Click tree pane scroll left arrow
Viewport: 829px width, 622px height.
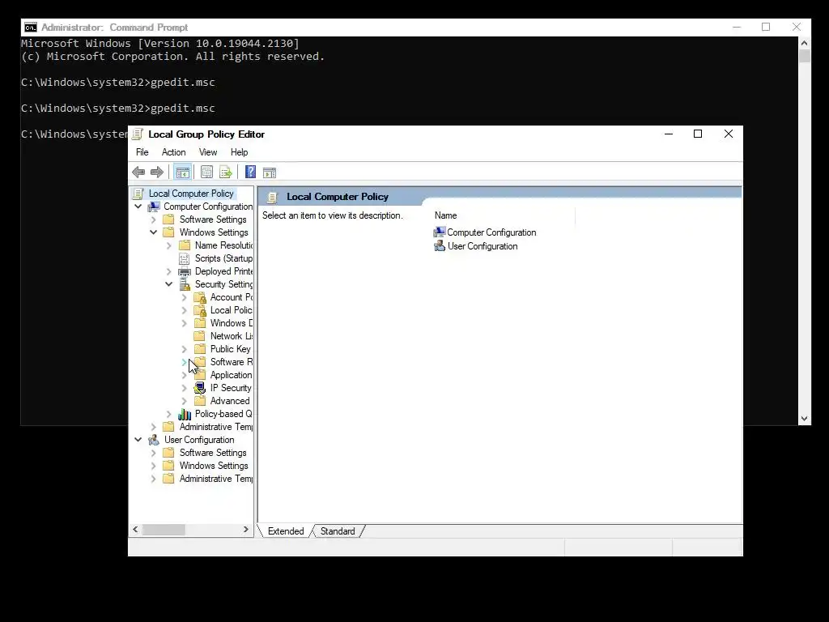(135, 530)
